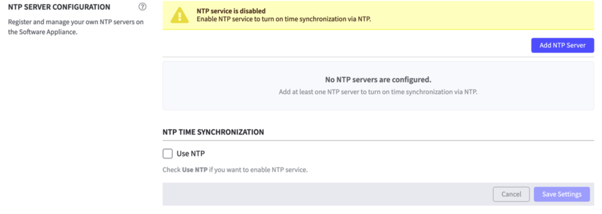
Task: Click bold "Use NTP" in the hint sentence
Action: (x=195, y=170)
